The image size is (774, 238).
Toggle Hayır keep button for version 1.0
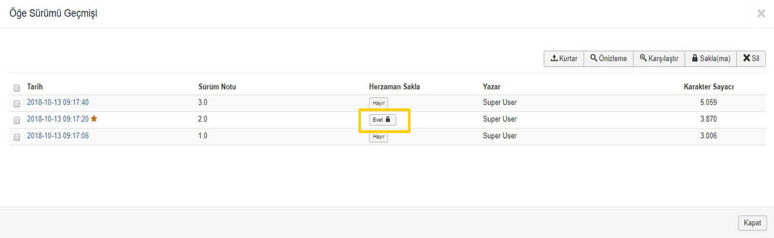[x=378, y=137]
